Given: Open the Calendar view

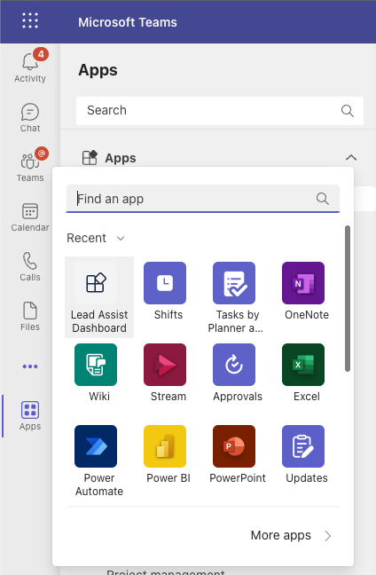Looking at the screenshot, I should coord(30,217).
